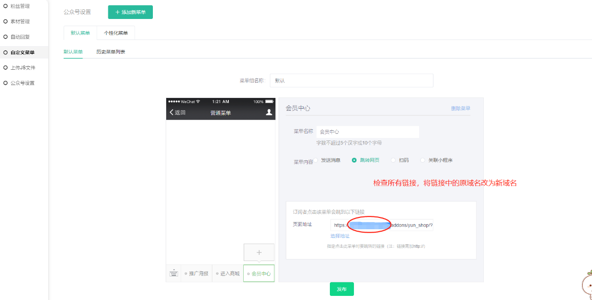
Task: Click the 菜单名称 input field
Action: 367,132
